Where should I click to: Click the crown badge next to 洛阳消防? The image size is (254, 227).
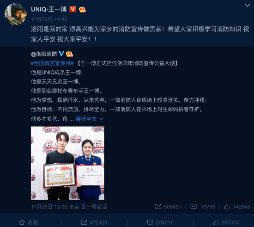pos(69,54)
